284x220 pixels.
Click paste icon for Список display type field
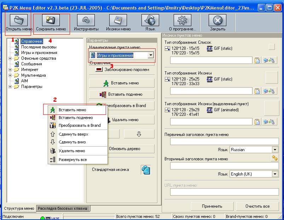(257, 60)
